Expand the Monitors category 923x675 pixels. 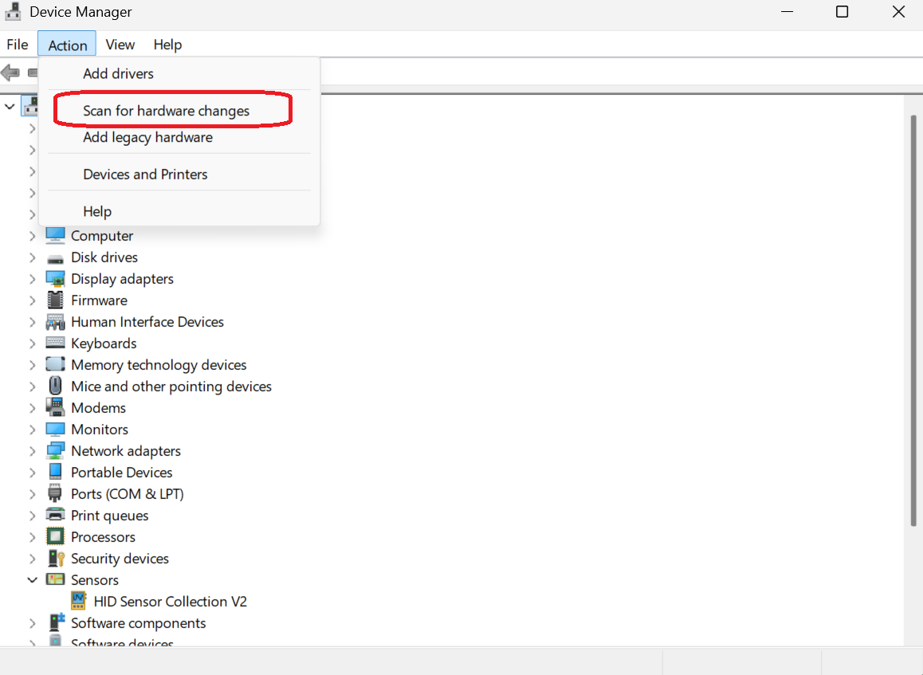32,430
